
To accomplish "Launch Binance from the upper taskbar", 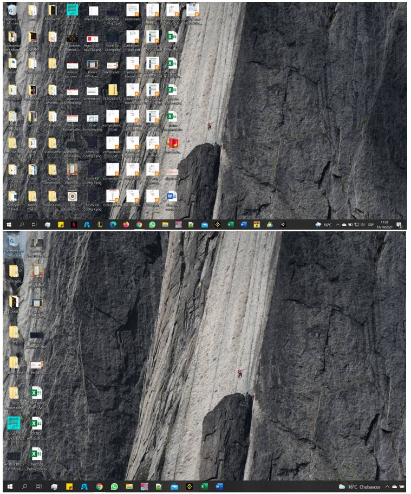I will click(x=217, y=225).
